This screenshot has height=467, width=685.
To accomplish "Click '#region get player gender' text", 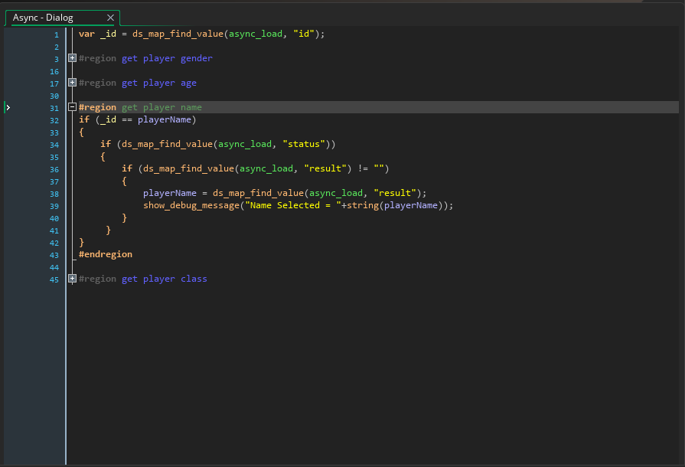I will [x=145, y=58].
